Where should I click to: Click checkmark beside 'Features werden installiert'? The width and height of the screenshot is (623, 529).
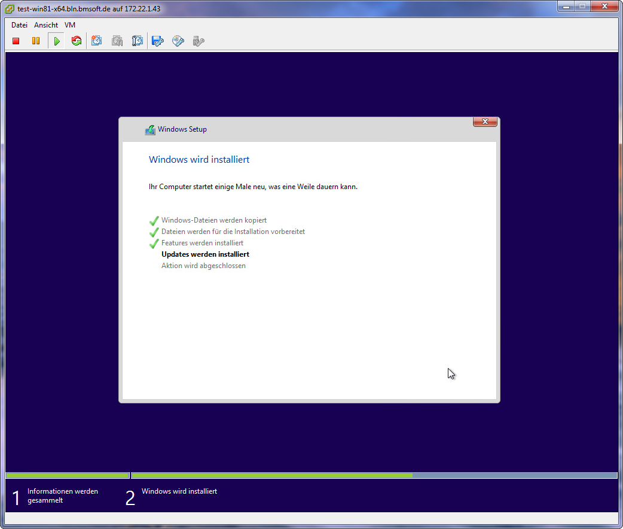tap(154, 244)
